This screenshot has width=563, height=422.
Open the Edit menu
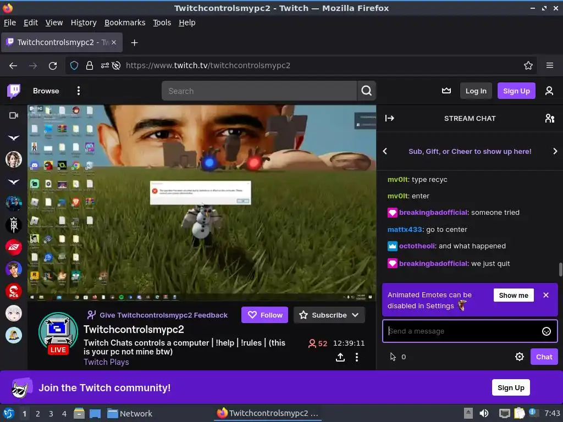click(x=31, y=23)
